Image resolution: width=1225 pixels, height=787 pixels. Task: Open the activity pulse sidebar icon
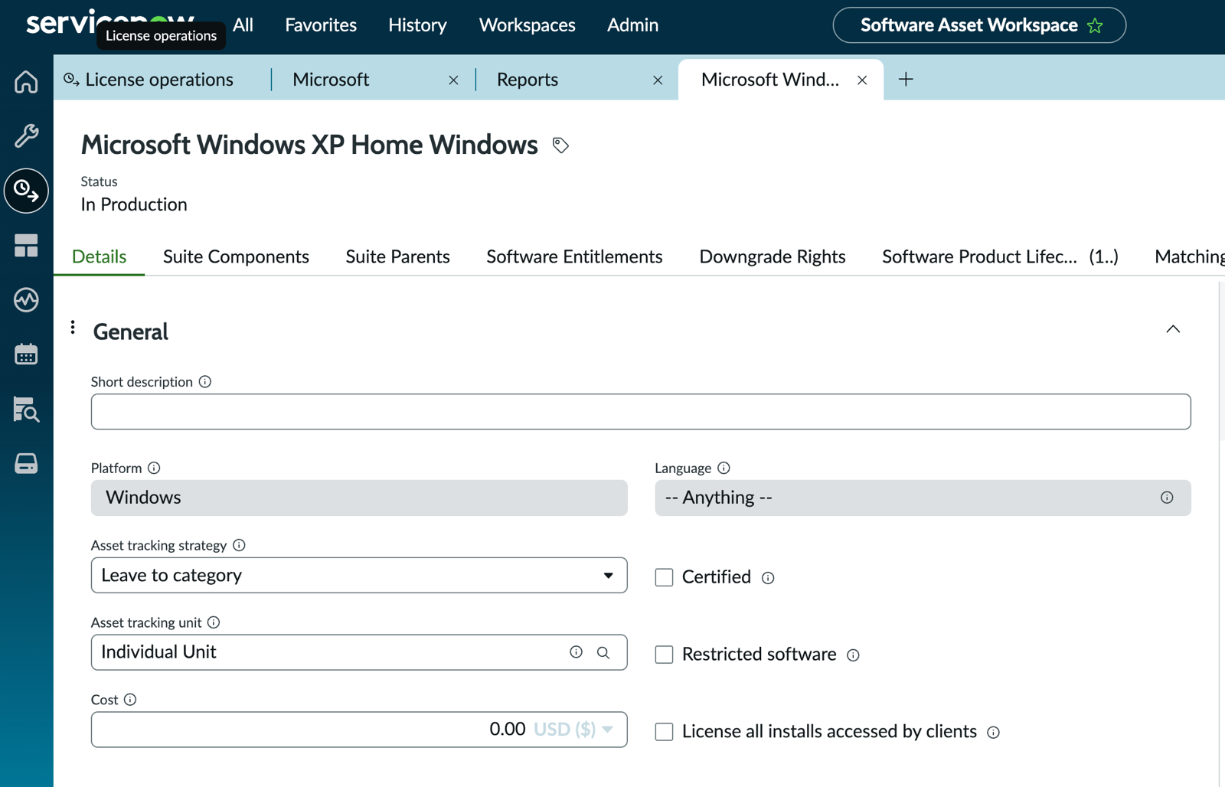tap(26, 300)
